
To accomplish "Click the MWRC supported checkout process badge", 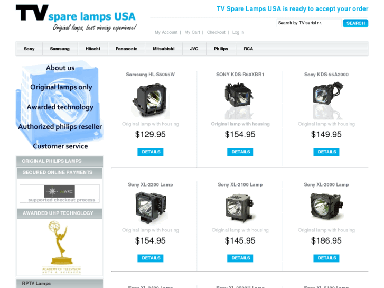I will point(60,193).
